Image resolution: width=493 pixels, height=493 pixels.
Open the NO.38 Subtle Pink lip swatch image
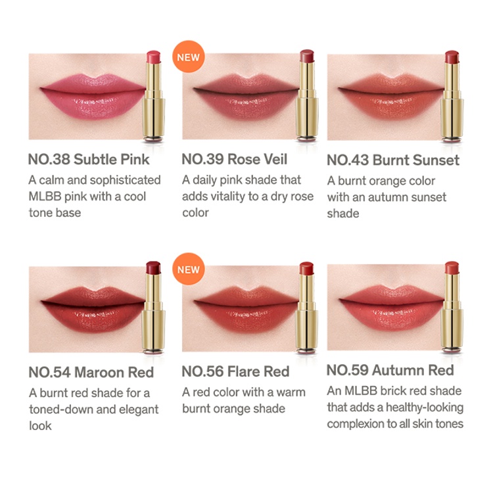pos(87,96)
